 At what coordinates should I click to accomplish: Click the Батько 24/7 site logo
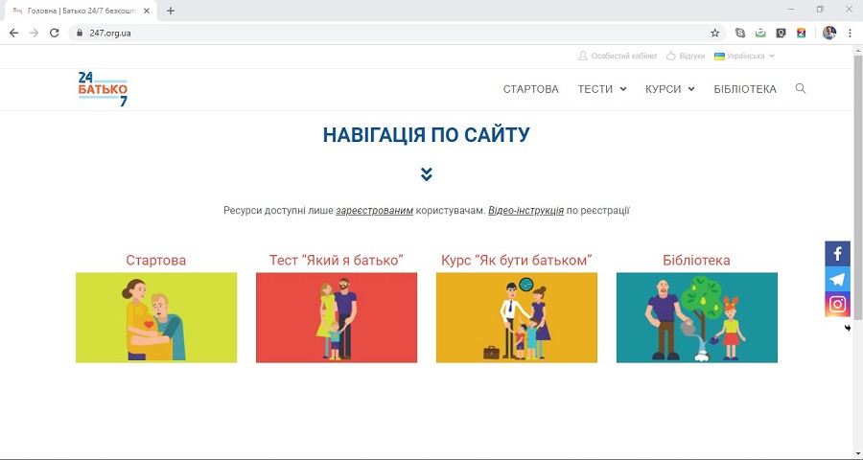click(103, 89)
